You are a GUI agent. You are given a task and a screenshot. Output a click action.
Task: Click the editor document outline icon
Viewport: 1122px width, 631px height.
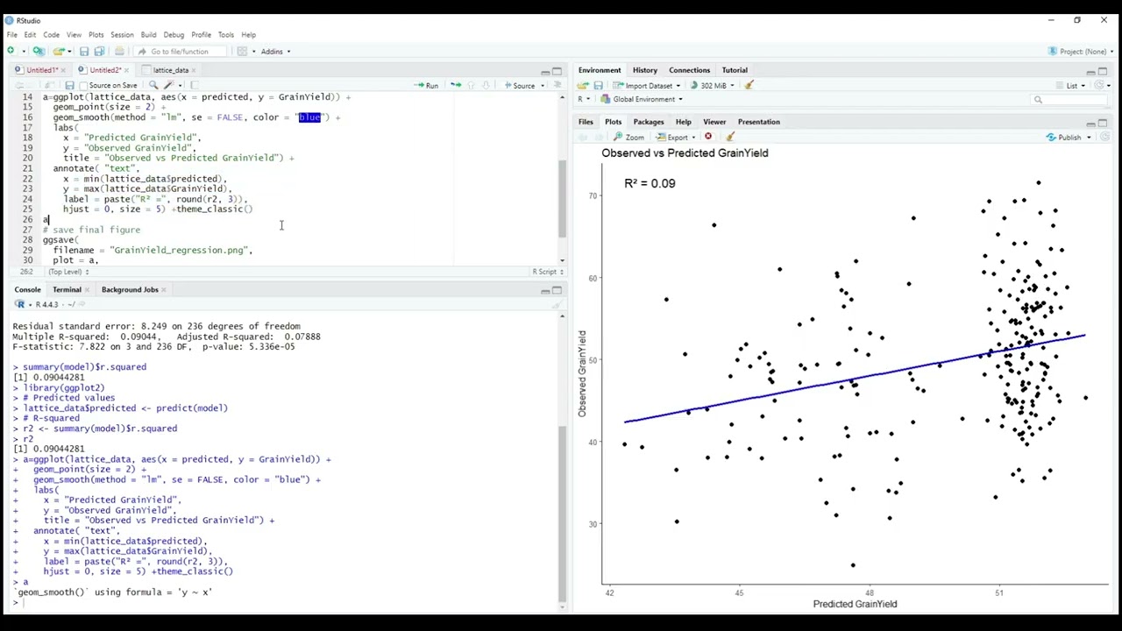pos(557,85)
